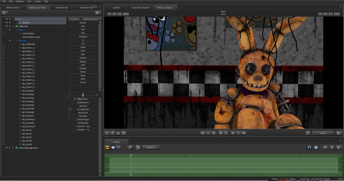Click the toneMapScale control slider
344x181 pixels.
pos(83,109)
